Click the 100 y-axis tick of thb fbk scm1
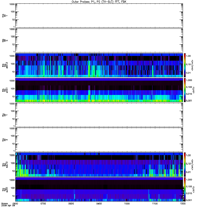The image size is (198, 211). click(13, 89)
